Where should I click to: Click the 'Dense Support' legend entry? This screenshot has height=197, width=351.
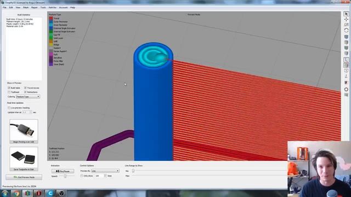click(60, 51)
